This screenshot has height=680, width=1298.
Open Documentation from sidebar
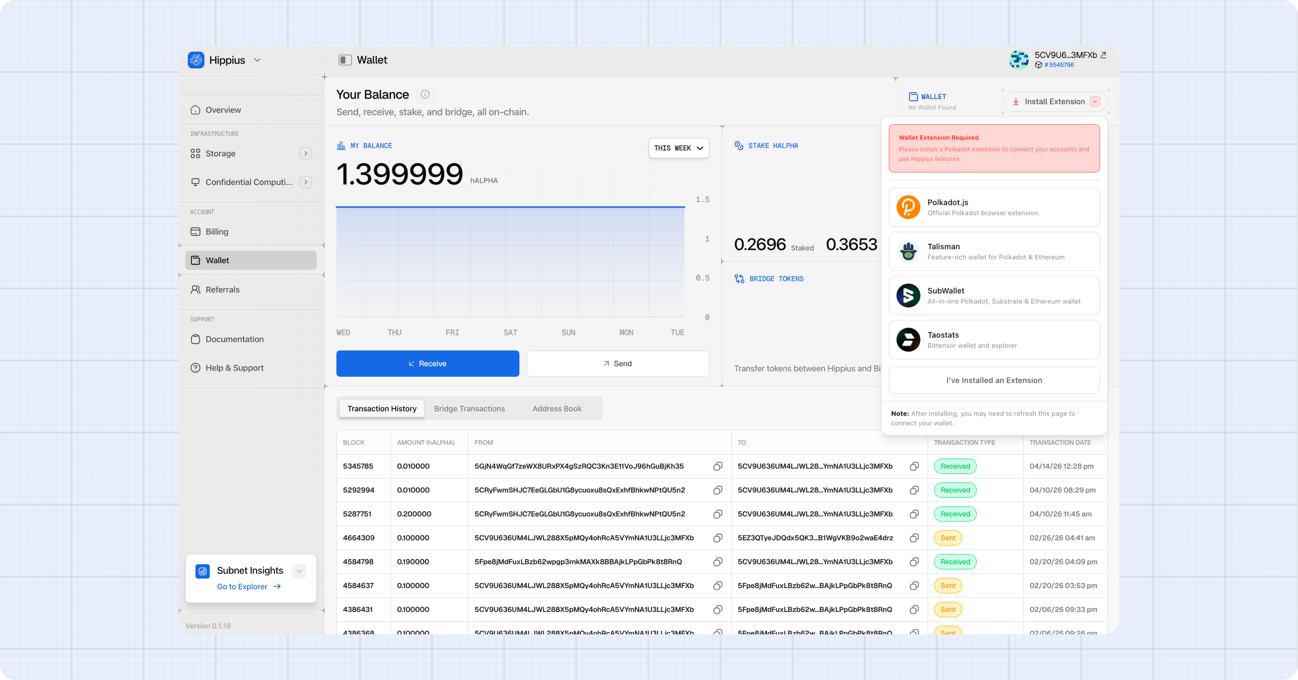pyautogui.click(x=251, y=339)
